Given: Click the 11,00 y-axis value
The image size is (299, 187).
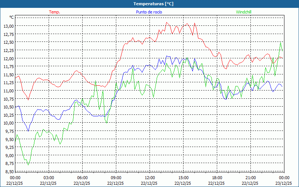Looking at the screenshot, I should pos(9,91).
